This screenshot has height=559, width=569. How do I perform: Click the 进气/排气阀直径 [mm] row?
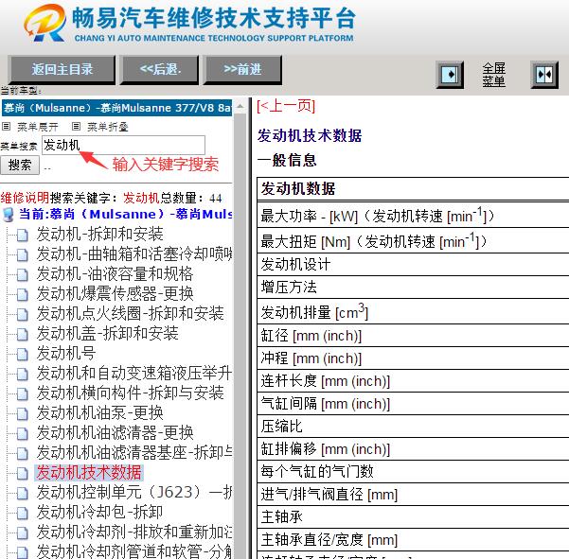413,494
